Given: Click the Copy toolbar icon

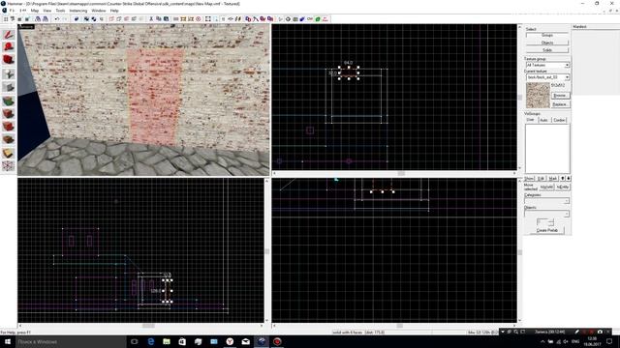Looking at the screenshot, I should [x=159, y=19].
